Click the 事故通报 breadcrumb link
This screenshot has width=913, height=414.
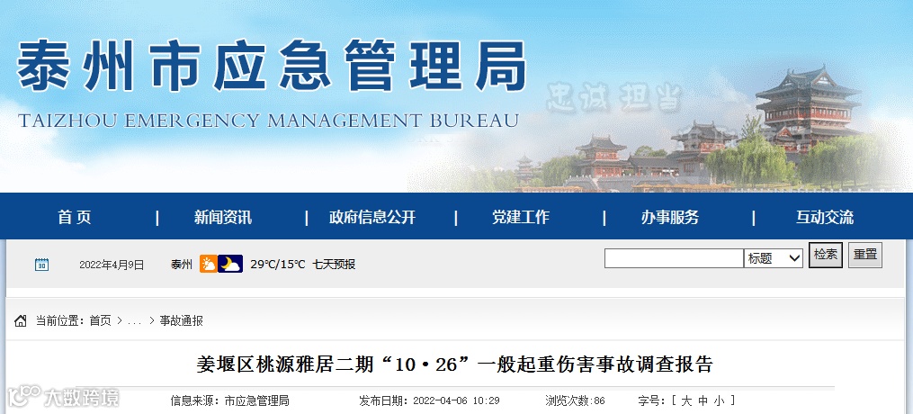pos(181,320)
